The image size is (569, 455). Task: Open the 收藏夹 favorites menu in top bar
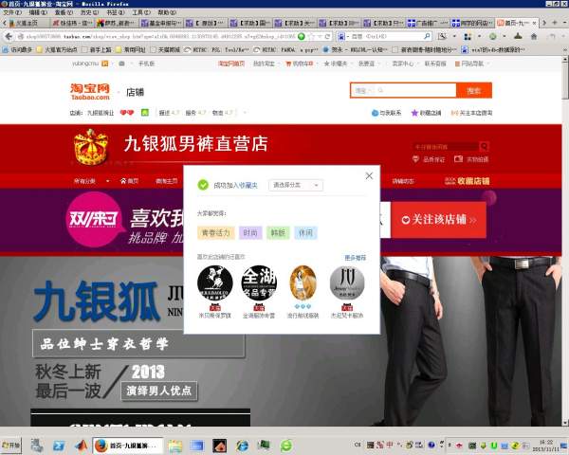tap(337, 64)
